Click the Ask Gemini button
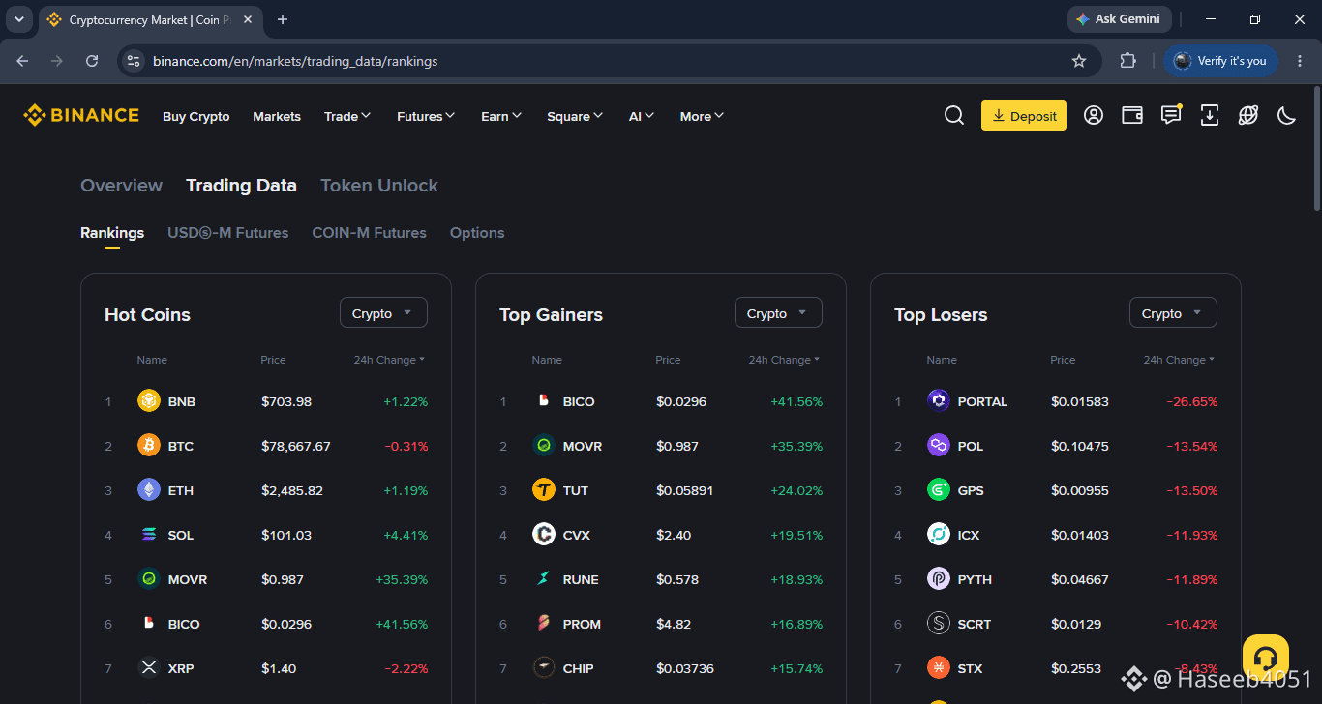1322x704 pixels. (x=1119, y=19)
